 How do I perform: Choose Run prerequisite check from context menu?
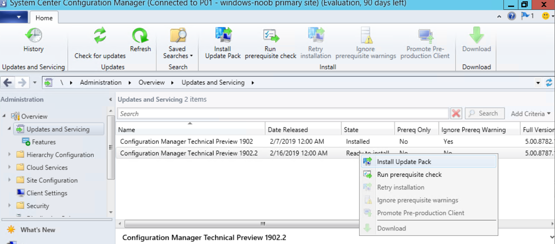pos(428,175)
